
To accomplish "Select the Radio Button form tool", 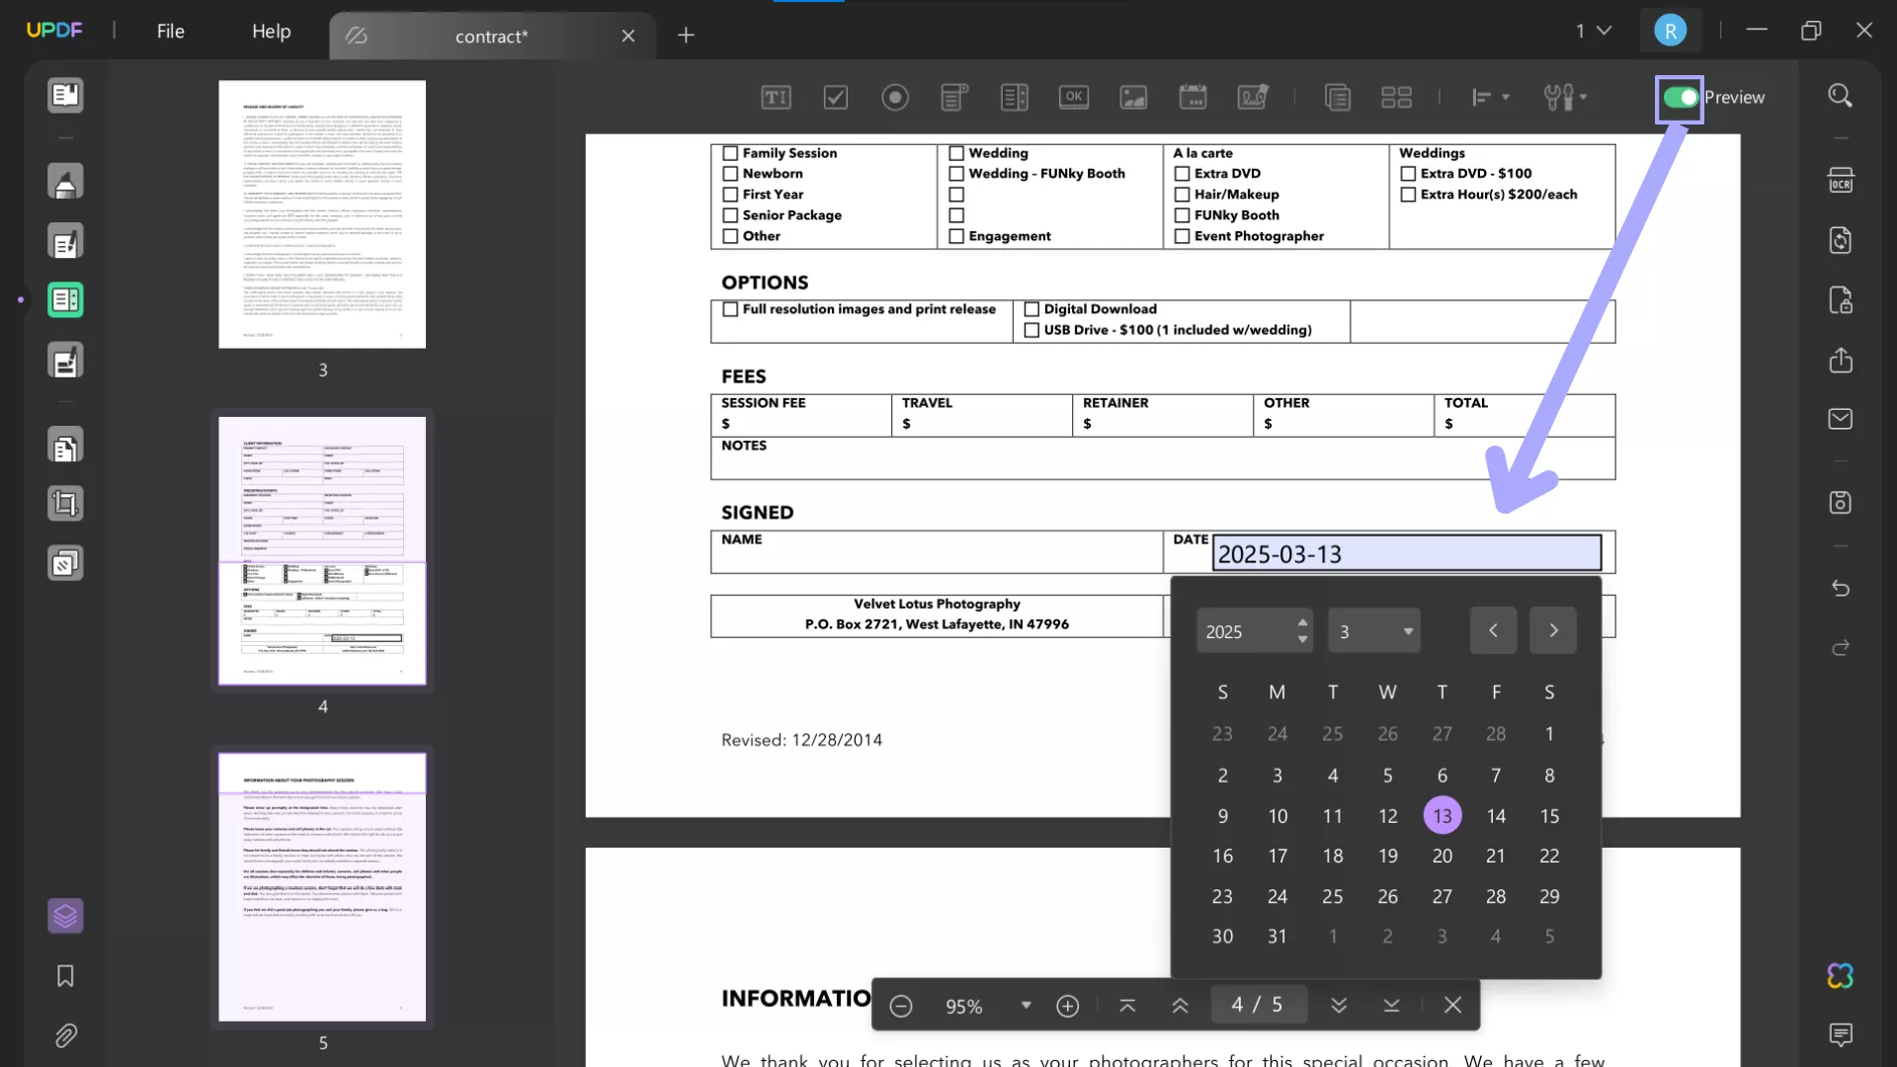I will click(x=895, y=97).
